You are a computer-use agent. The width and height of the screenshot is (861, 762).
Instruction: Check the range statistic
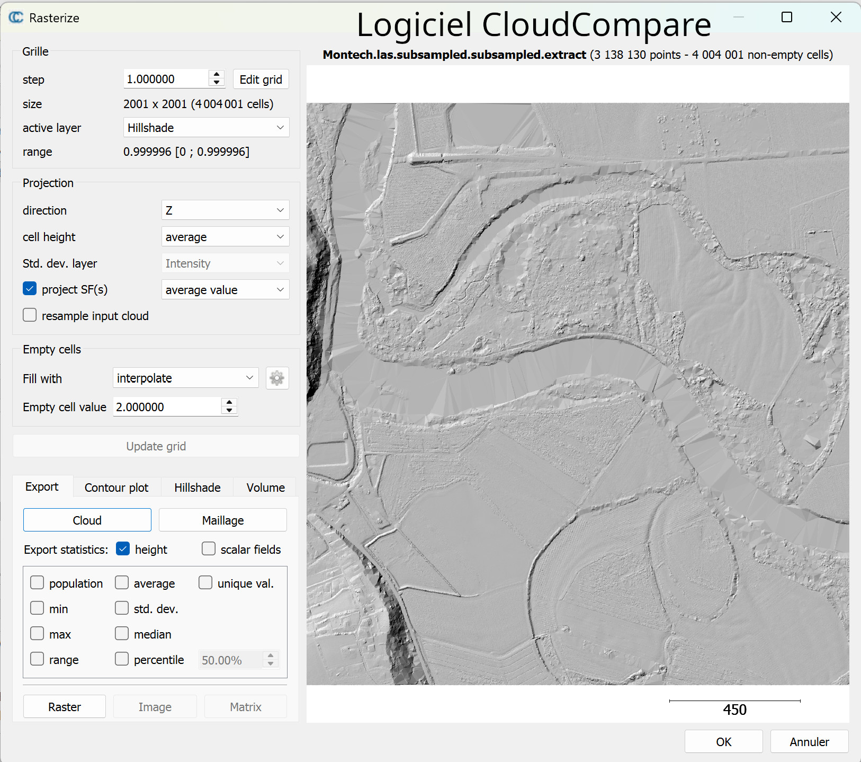[x=37, y=659]
